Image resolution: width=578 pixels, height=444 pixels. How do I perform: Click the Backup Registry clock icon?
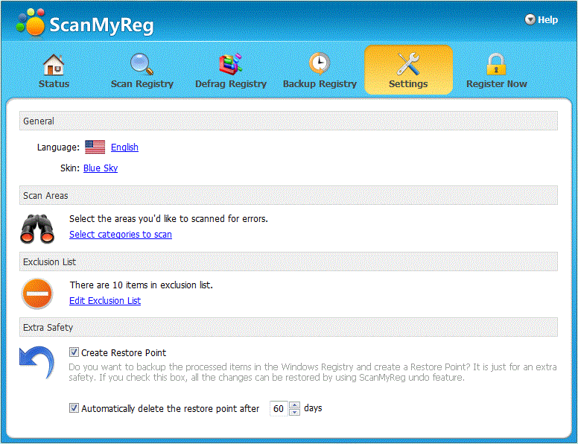[320, 64]
